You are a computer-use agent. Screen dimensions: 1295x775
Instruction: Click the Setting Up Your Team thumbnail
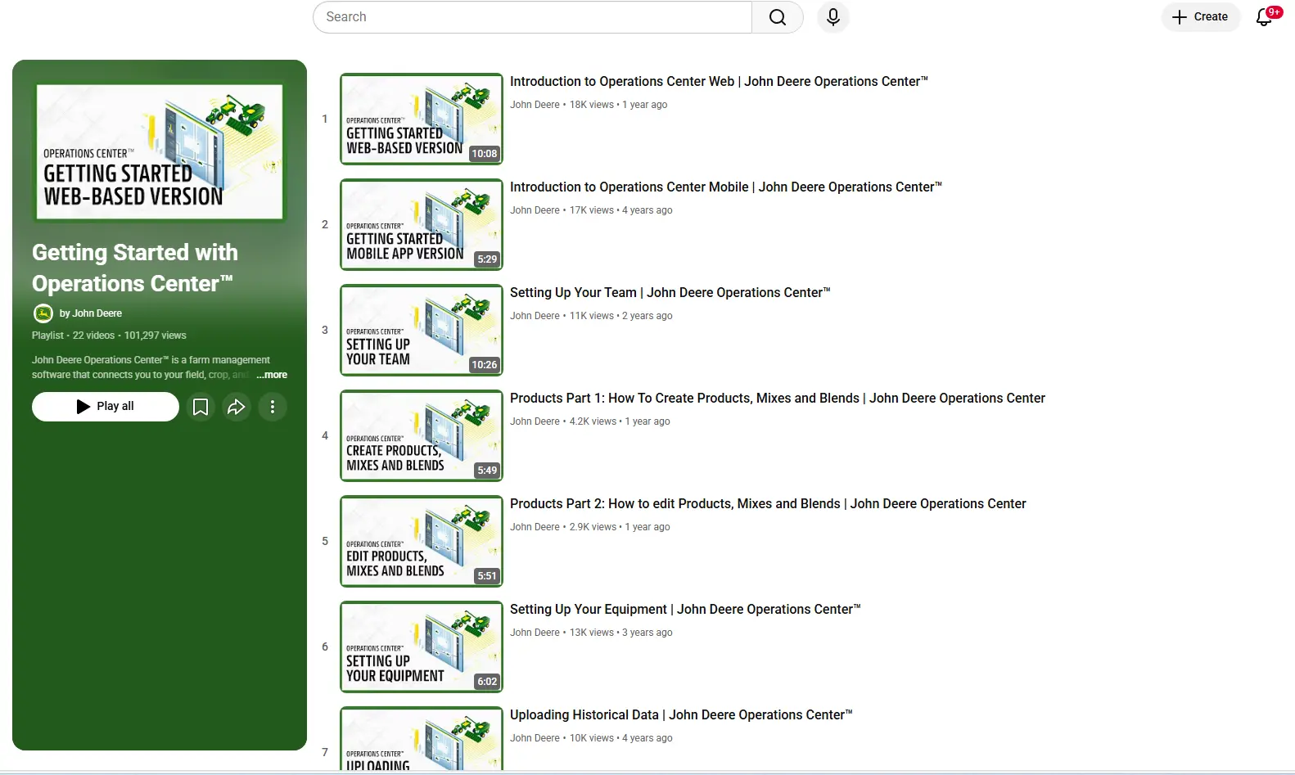click(421, 330)
